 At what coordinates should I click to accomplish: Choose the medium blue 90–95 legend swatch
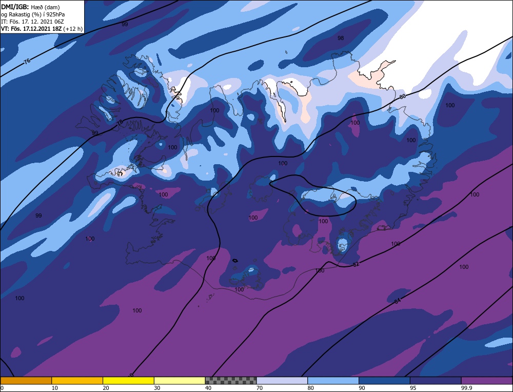384,380
